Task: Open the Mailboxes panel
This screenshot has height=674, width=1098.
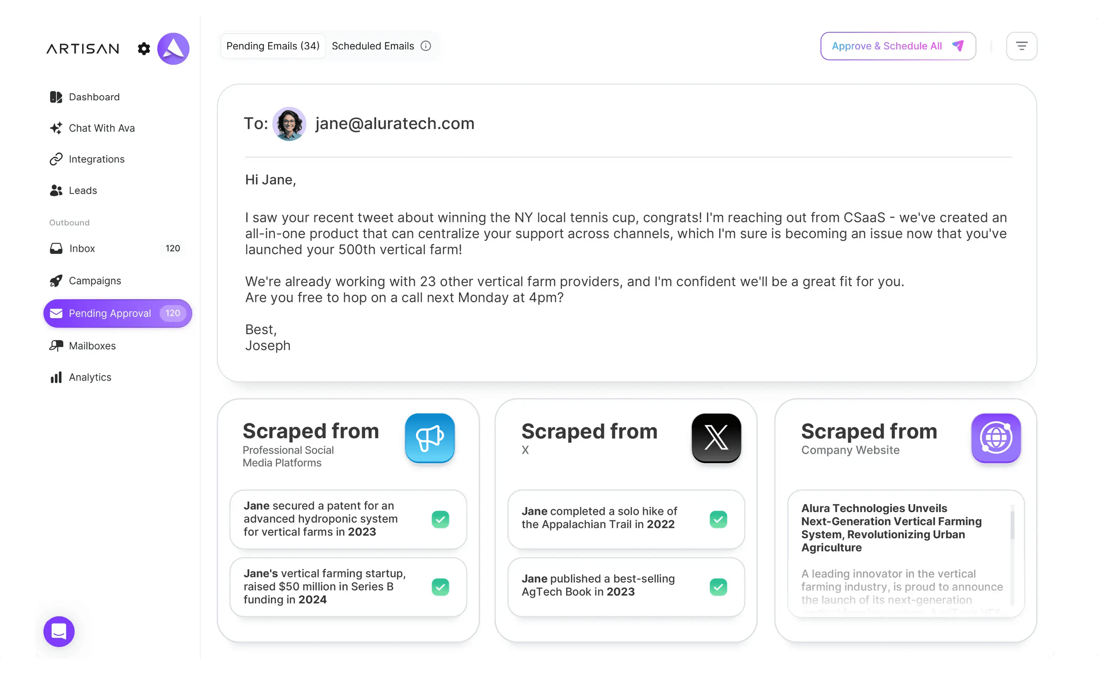Action: click(92, 345)
